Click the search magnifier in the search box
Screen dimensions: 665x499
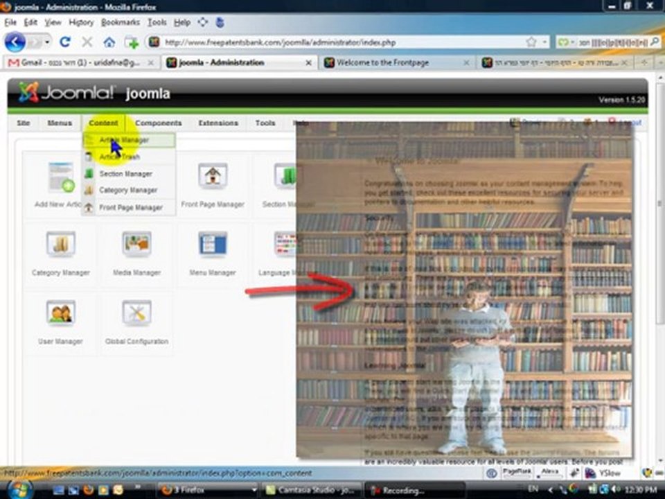(x=655, y=42)
